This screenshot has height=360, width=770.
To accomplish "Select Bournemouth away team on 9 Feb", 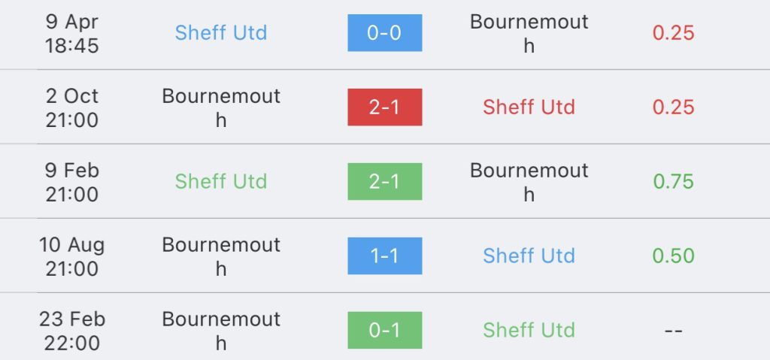I will click(x=529, y=182).
